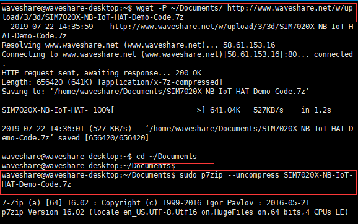Click the empty 'waveshare@waveshare-desktop:~/Documents$' prompt line
Image resolution: width=358 pixels, height=224 pixels.
point(89,166)
